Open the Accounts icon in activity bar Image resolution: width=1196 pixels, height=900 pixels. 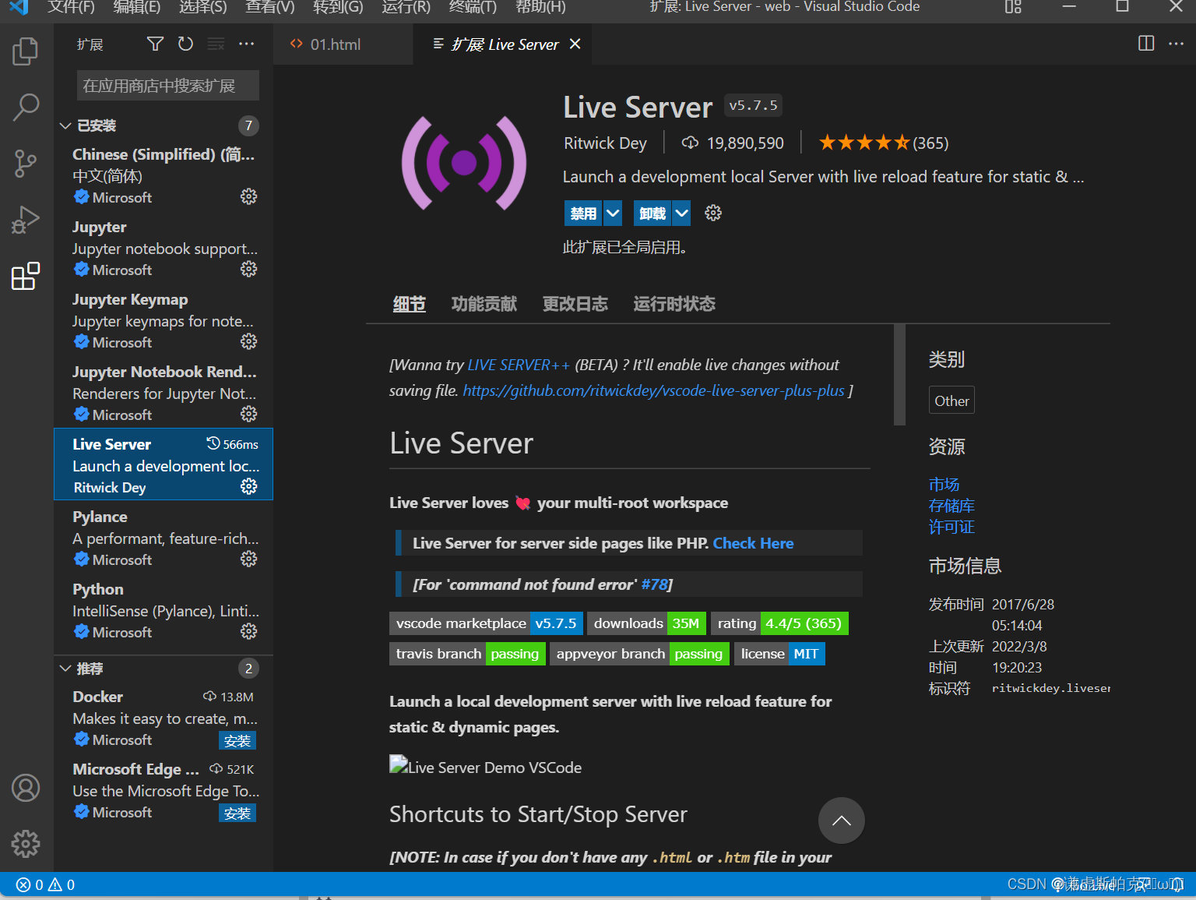[26, 788]
